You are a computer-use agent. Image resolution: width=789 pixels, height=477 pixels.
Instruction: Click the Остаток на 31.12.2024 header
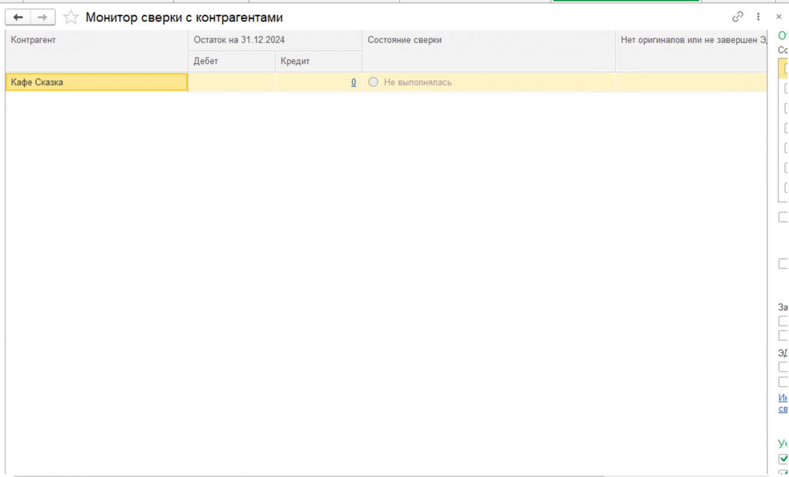[275, 40]
